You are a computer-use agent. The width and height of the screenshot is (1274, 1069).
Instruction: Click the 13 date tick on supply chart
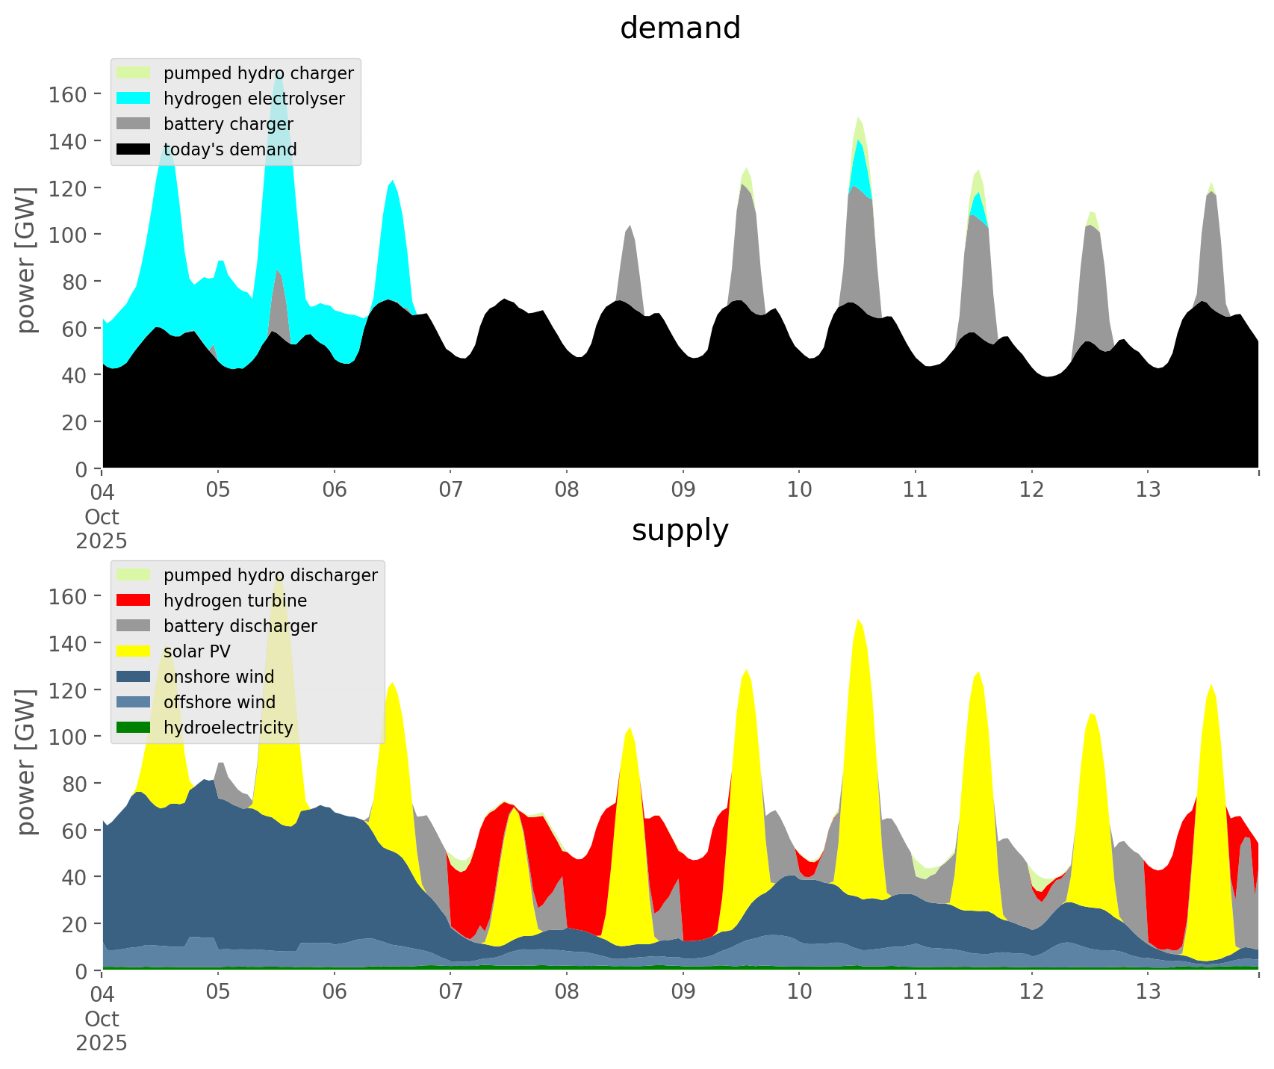coord(1148,992)
